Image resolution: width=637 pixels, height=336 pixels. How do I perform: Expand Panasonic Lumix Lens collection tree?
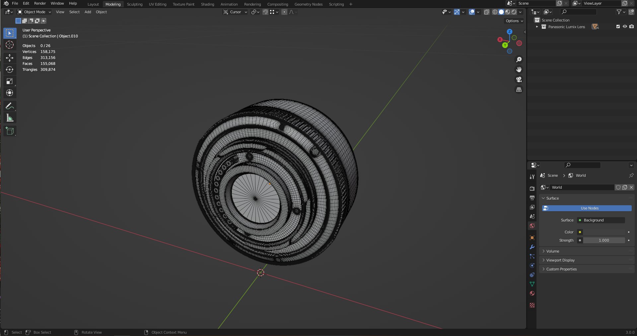(537, 27)
